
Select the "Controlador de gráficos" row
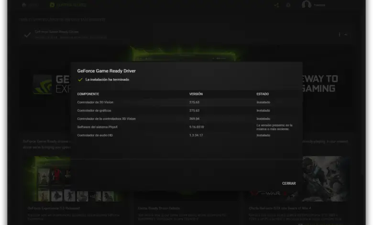coord(186,111)
